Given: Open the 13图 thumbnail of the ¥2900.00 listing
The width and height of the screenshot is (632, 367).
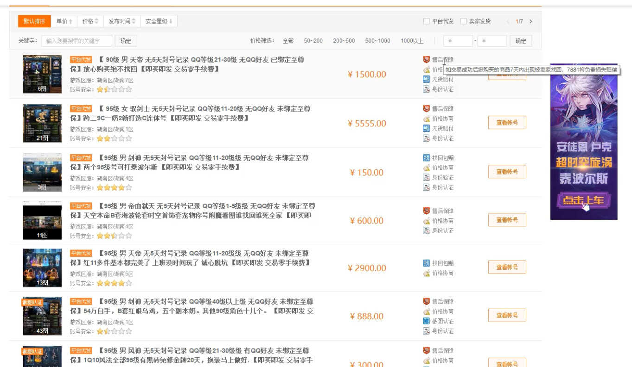Looking at the screenshot, I should 42,268.
